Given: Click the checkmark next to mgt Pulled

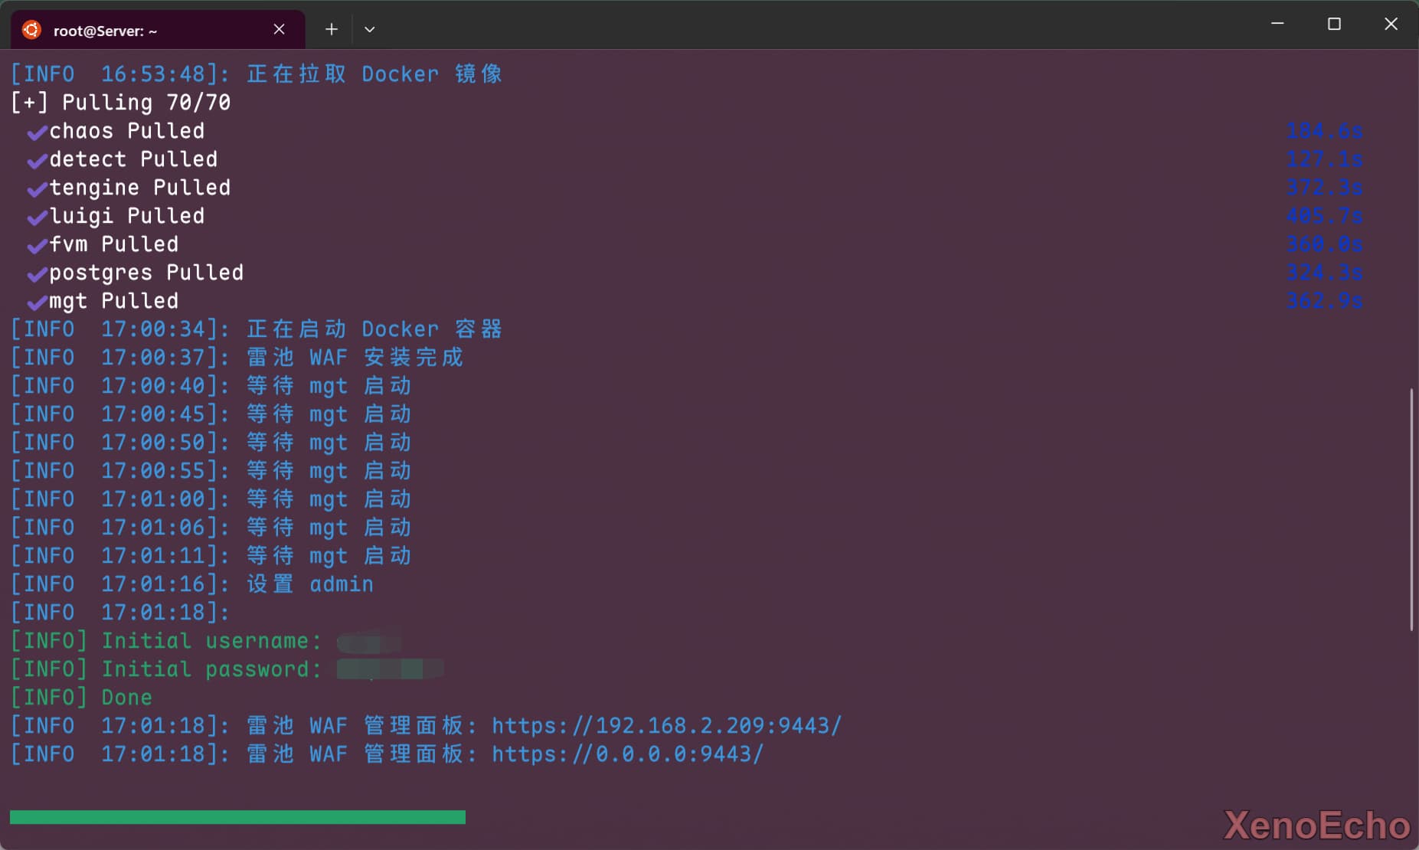Looking at the screenshot, I should [x=37, y=303].
